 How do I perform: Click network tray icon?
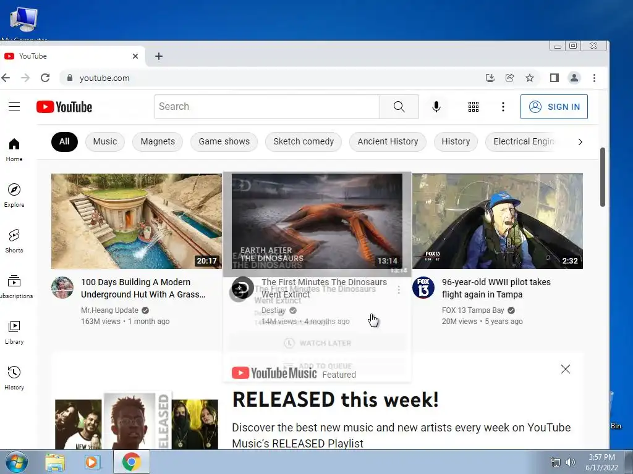coord(556,462)
